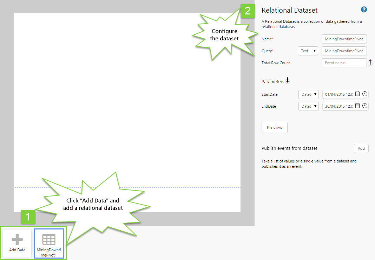Screen dimensions: 375x260
Task: Open the help icon for Relational Dataset
Action: point(364,10)
